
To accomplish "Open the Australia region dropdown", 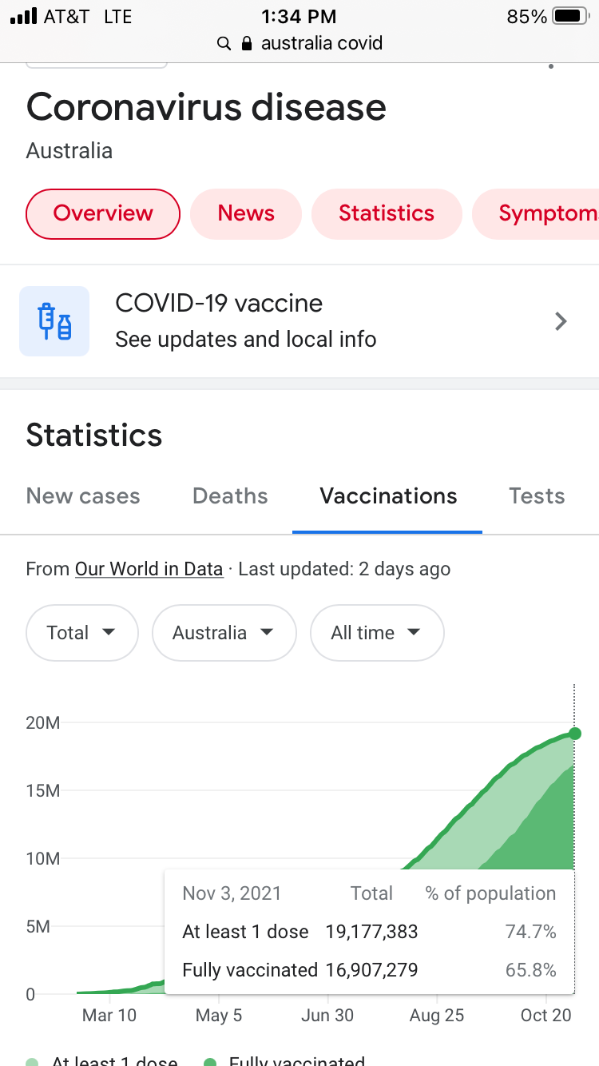I will [x=224, y=633].
